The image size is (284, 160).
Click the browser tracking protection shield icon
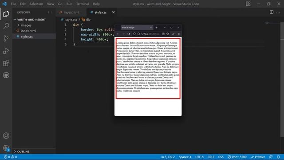[x=134, y=34]
